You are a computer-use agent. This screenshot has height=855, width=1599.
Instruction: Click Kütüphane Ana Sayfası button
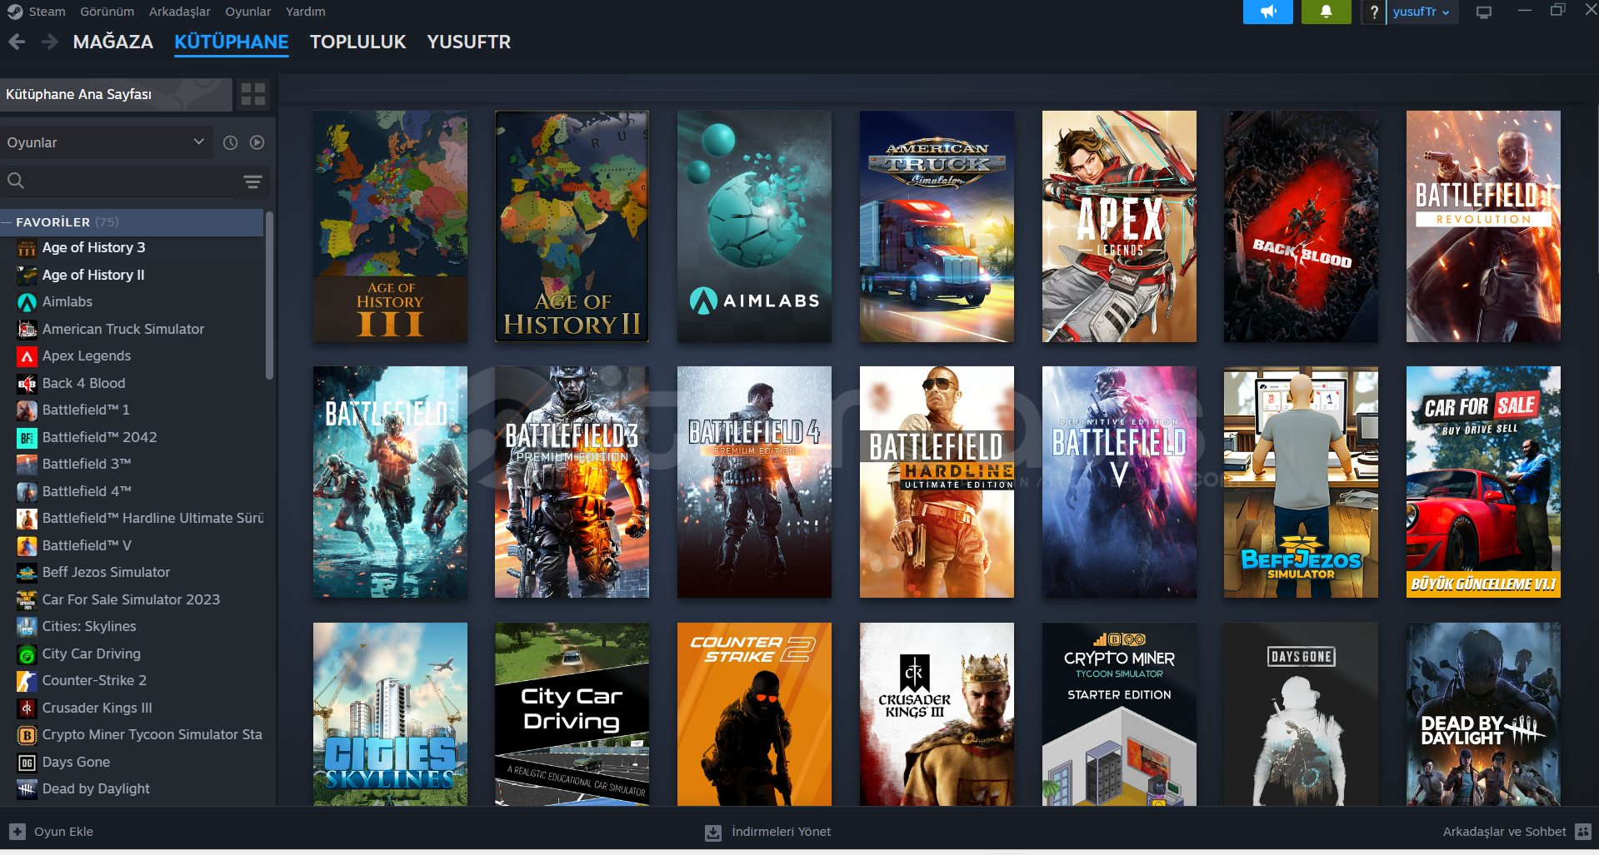click(116, 94)
